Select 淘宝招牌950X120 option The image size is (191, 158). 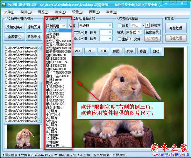point(58,48)
